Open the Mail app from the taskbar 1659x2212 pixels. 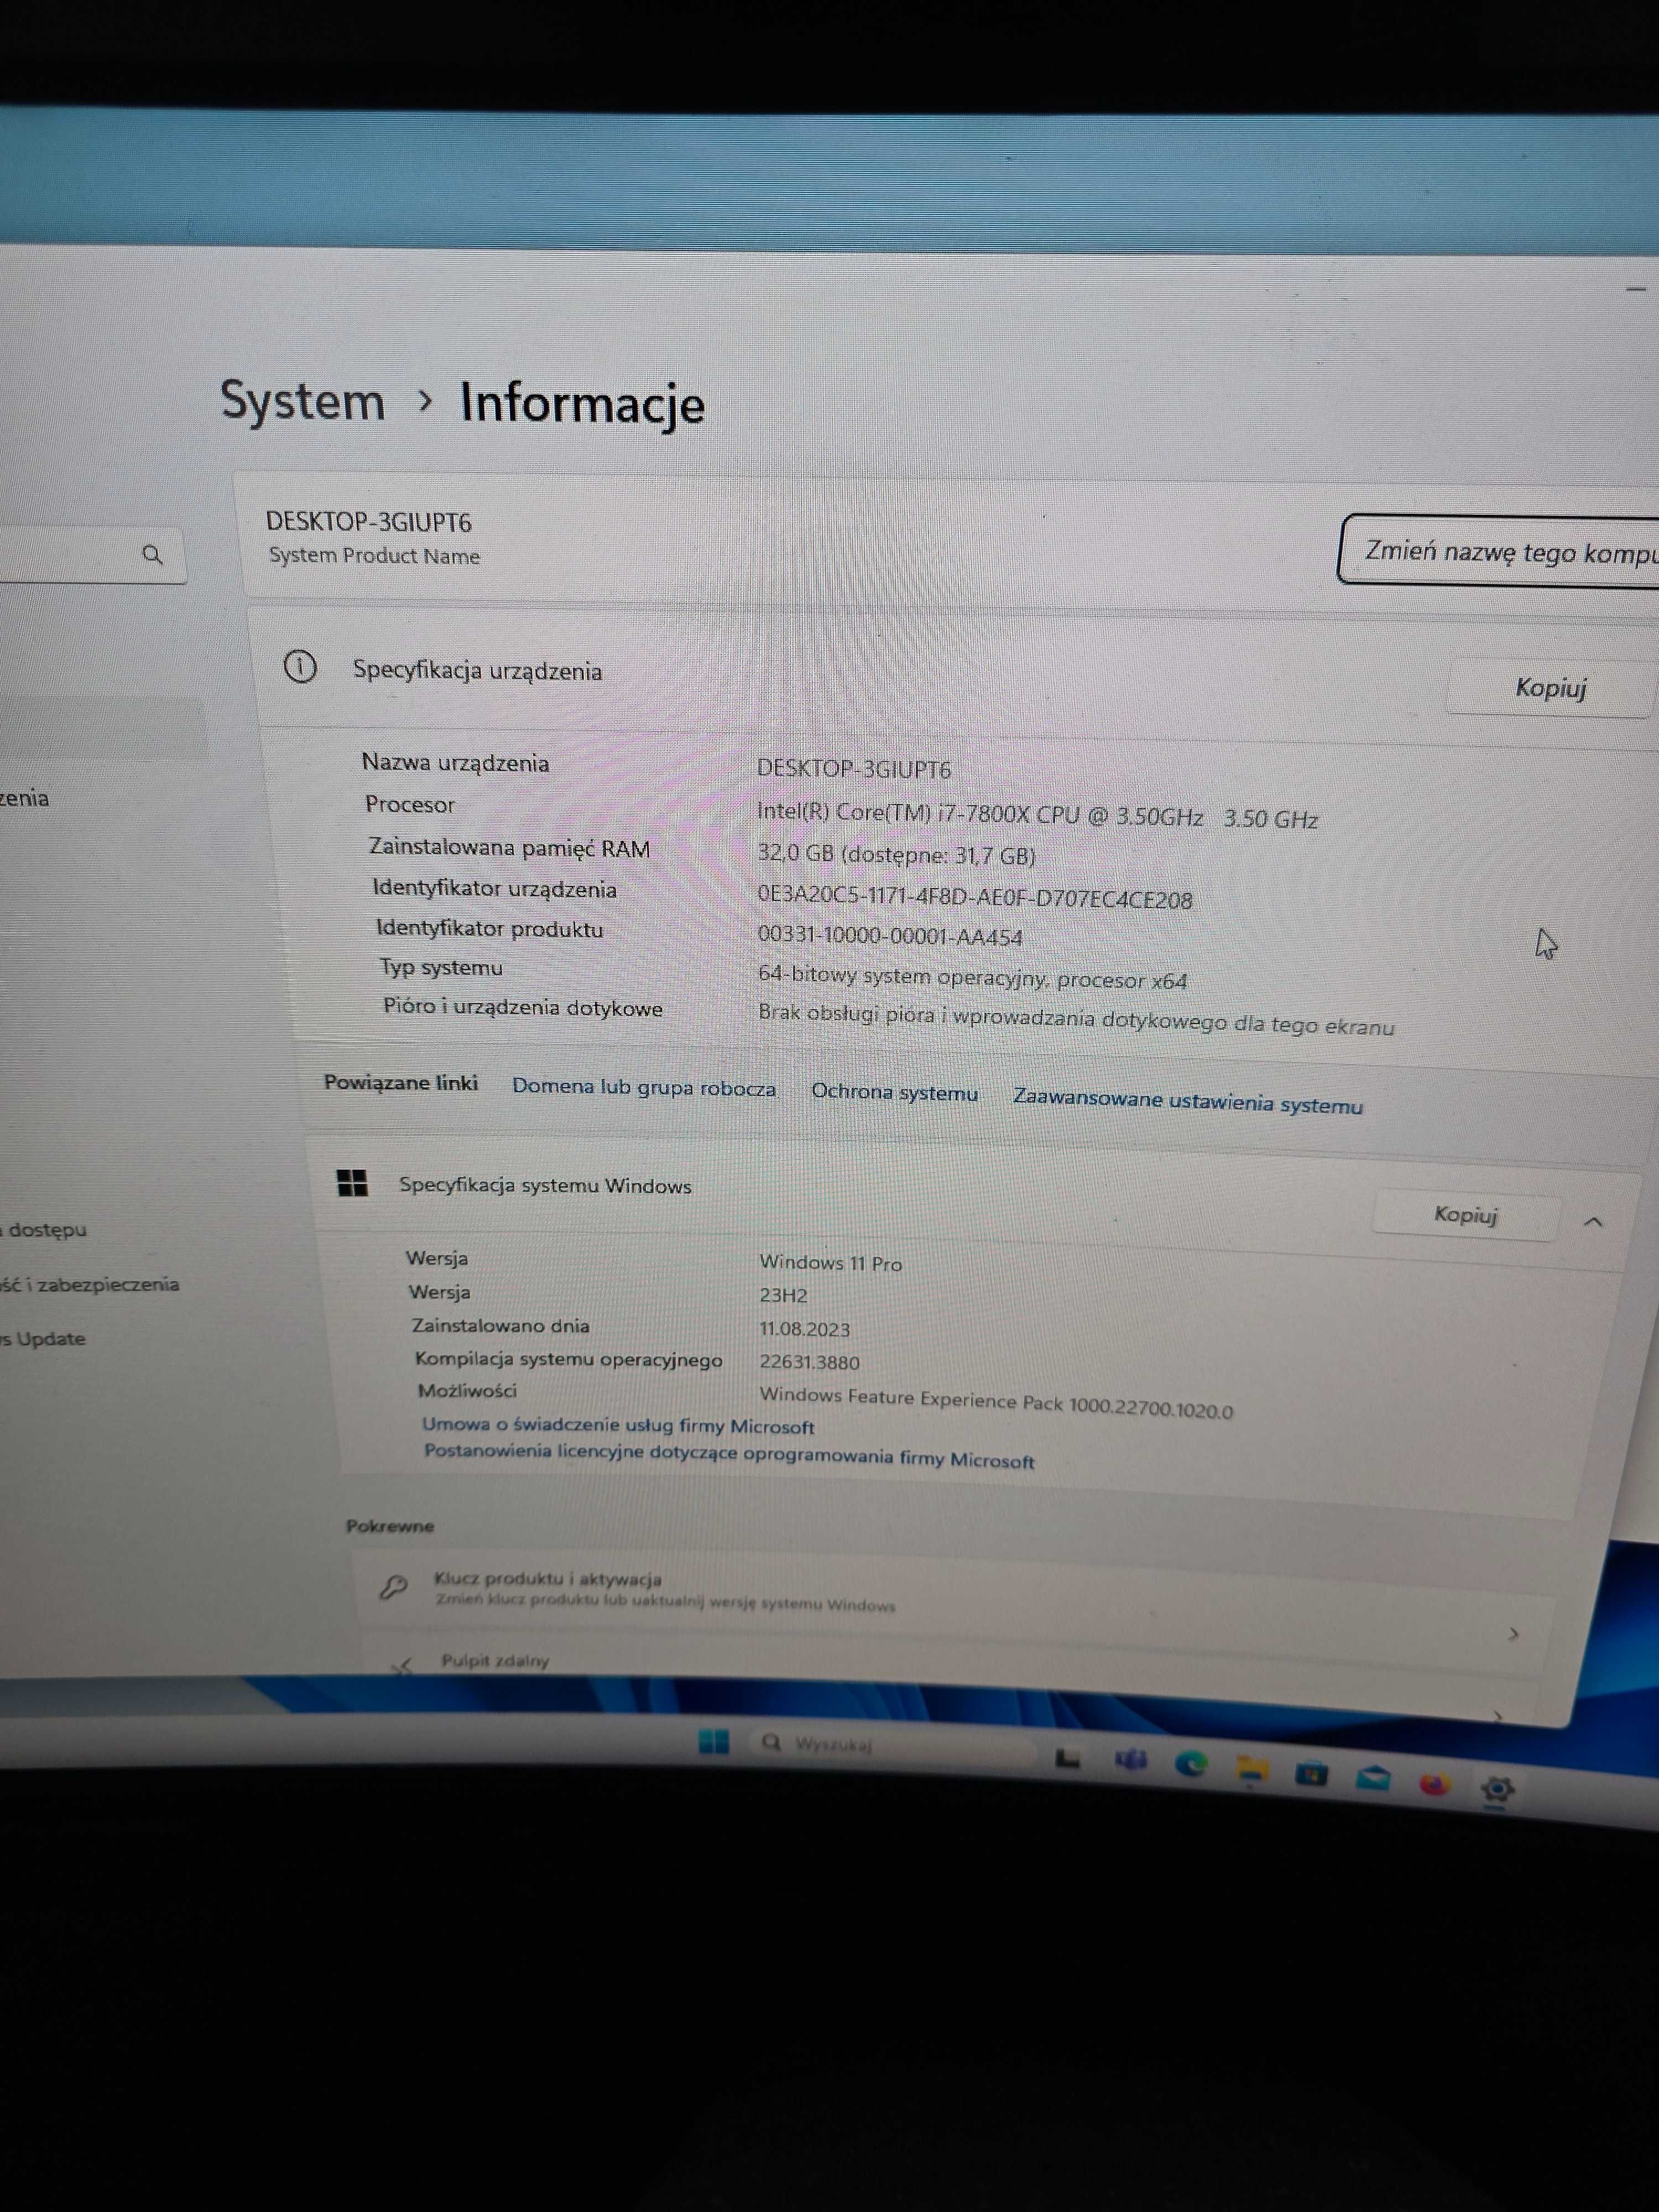coord(1373,1779)
